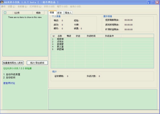This screenshot has width=160, height=114.
Task: Click the 升级条件 column header
Action: (112, 36)
